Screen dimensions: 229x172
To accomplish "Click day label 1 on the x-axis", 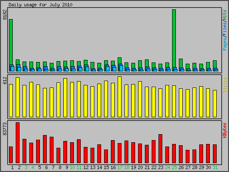I will click(x=12, y=167).
